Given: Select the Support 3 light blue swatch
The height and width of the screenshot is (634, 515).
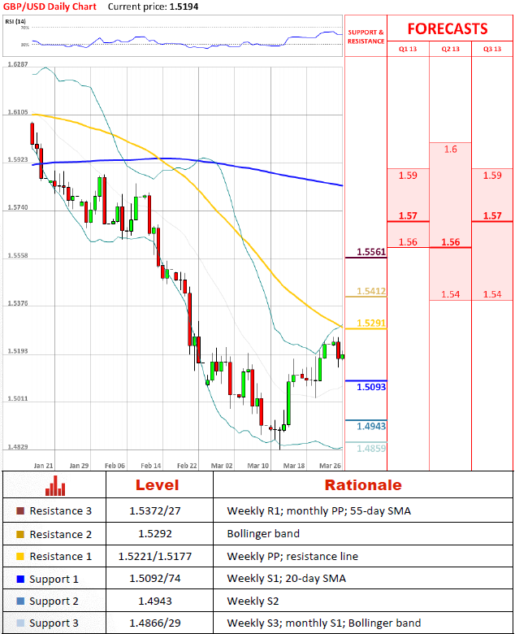Looking at the screenshot, I should pos(20,623).
